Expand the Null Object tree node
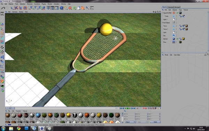 tap(162, 23)
